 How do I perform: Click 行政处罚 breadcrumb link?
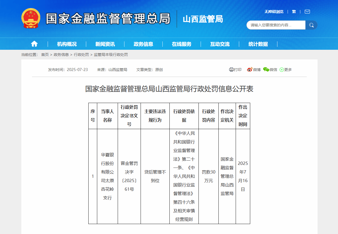(81, 55)
